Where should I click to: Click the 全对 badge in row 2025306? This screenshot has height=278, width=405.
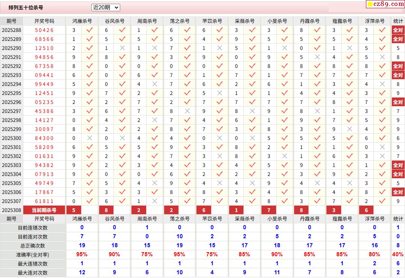pos(398,192)
